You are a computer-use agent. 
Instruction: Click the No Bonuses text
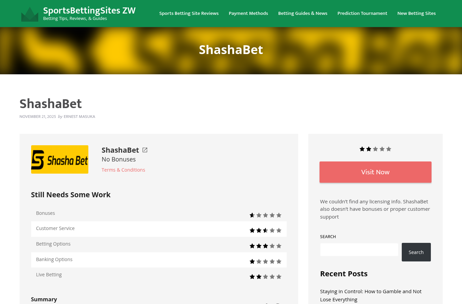[x=118, y=159]
